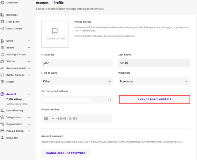Image resolution: width=197 pixels, height=160 pixels.
Task: Click the Floor plans map icon
Action: 2,22
